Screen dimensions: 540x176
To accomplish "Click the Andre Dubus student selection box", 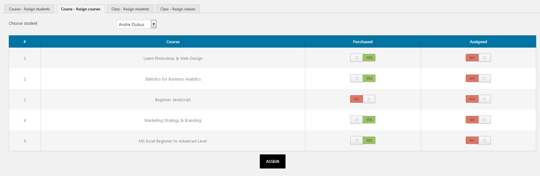I will pyautogui.click(x=134, y=24).
